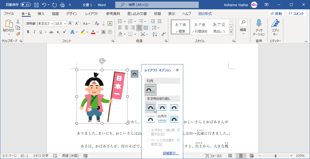This screenshot has width=310, height=159.
Task: Close the Layout Options popup
Action: 177,70
